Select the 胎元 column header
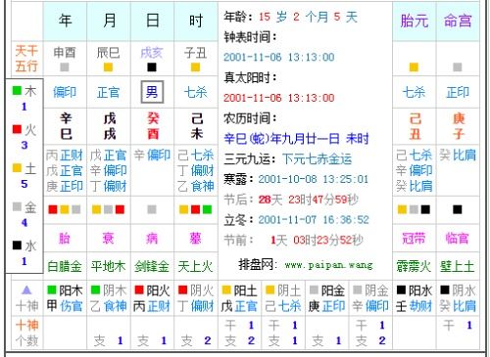This screenshot has height=357, width=490. [415, 21]
